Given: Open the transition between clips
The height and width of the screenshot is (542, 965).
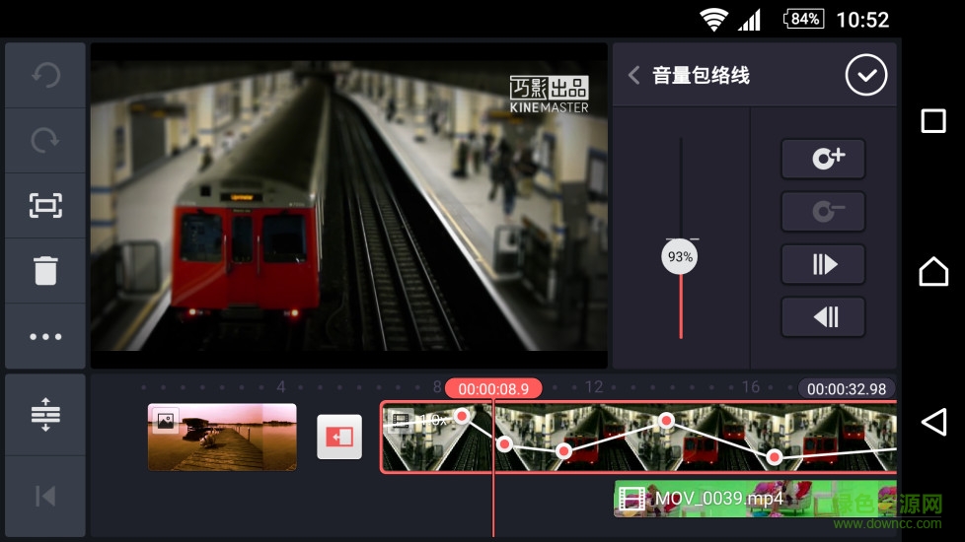Looking at the screenshot, I should point(339,437).
